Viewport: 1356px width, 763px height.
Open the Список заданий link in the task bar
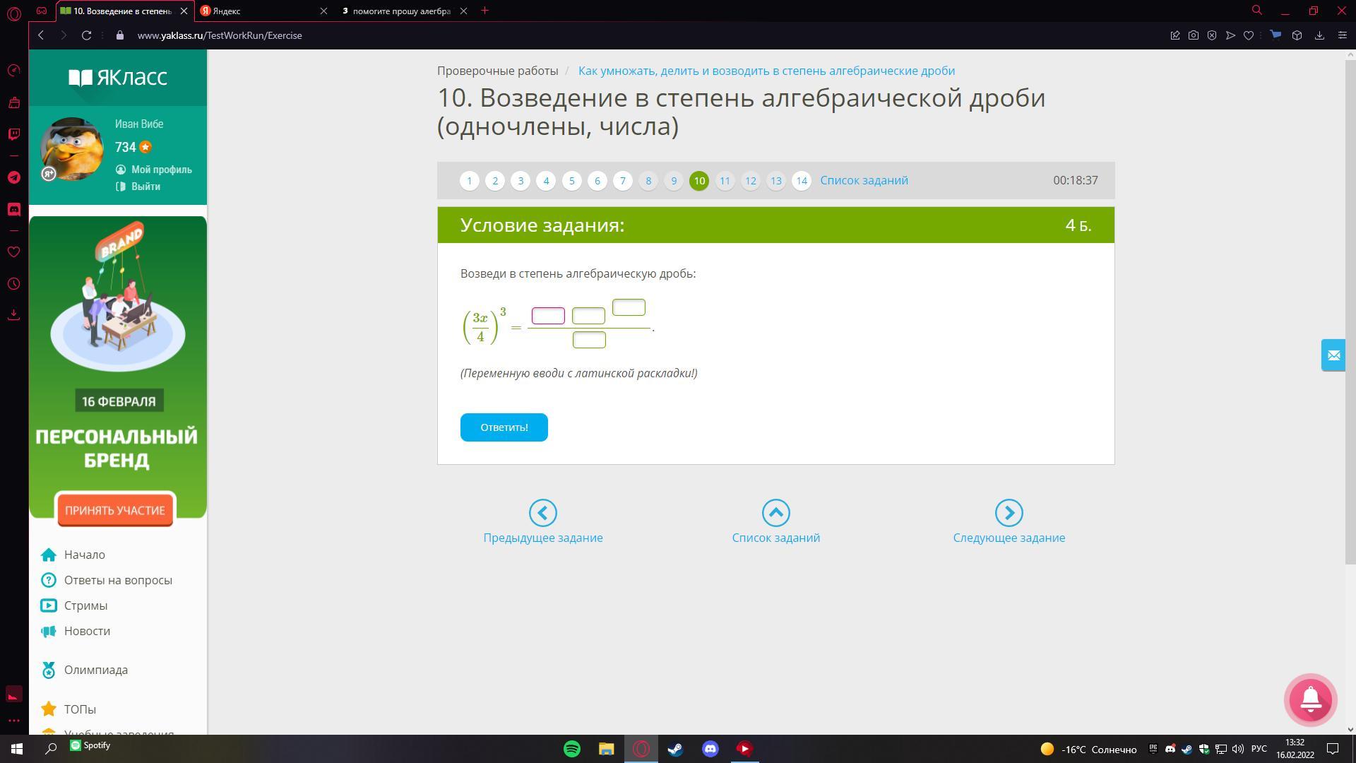864,180
